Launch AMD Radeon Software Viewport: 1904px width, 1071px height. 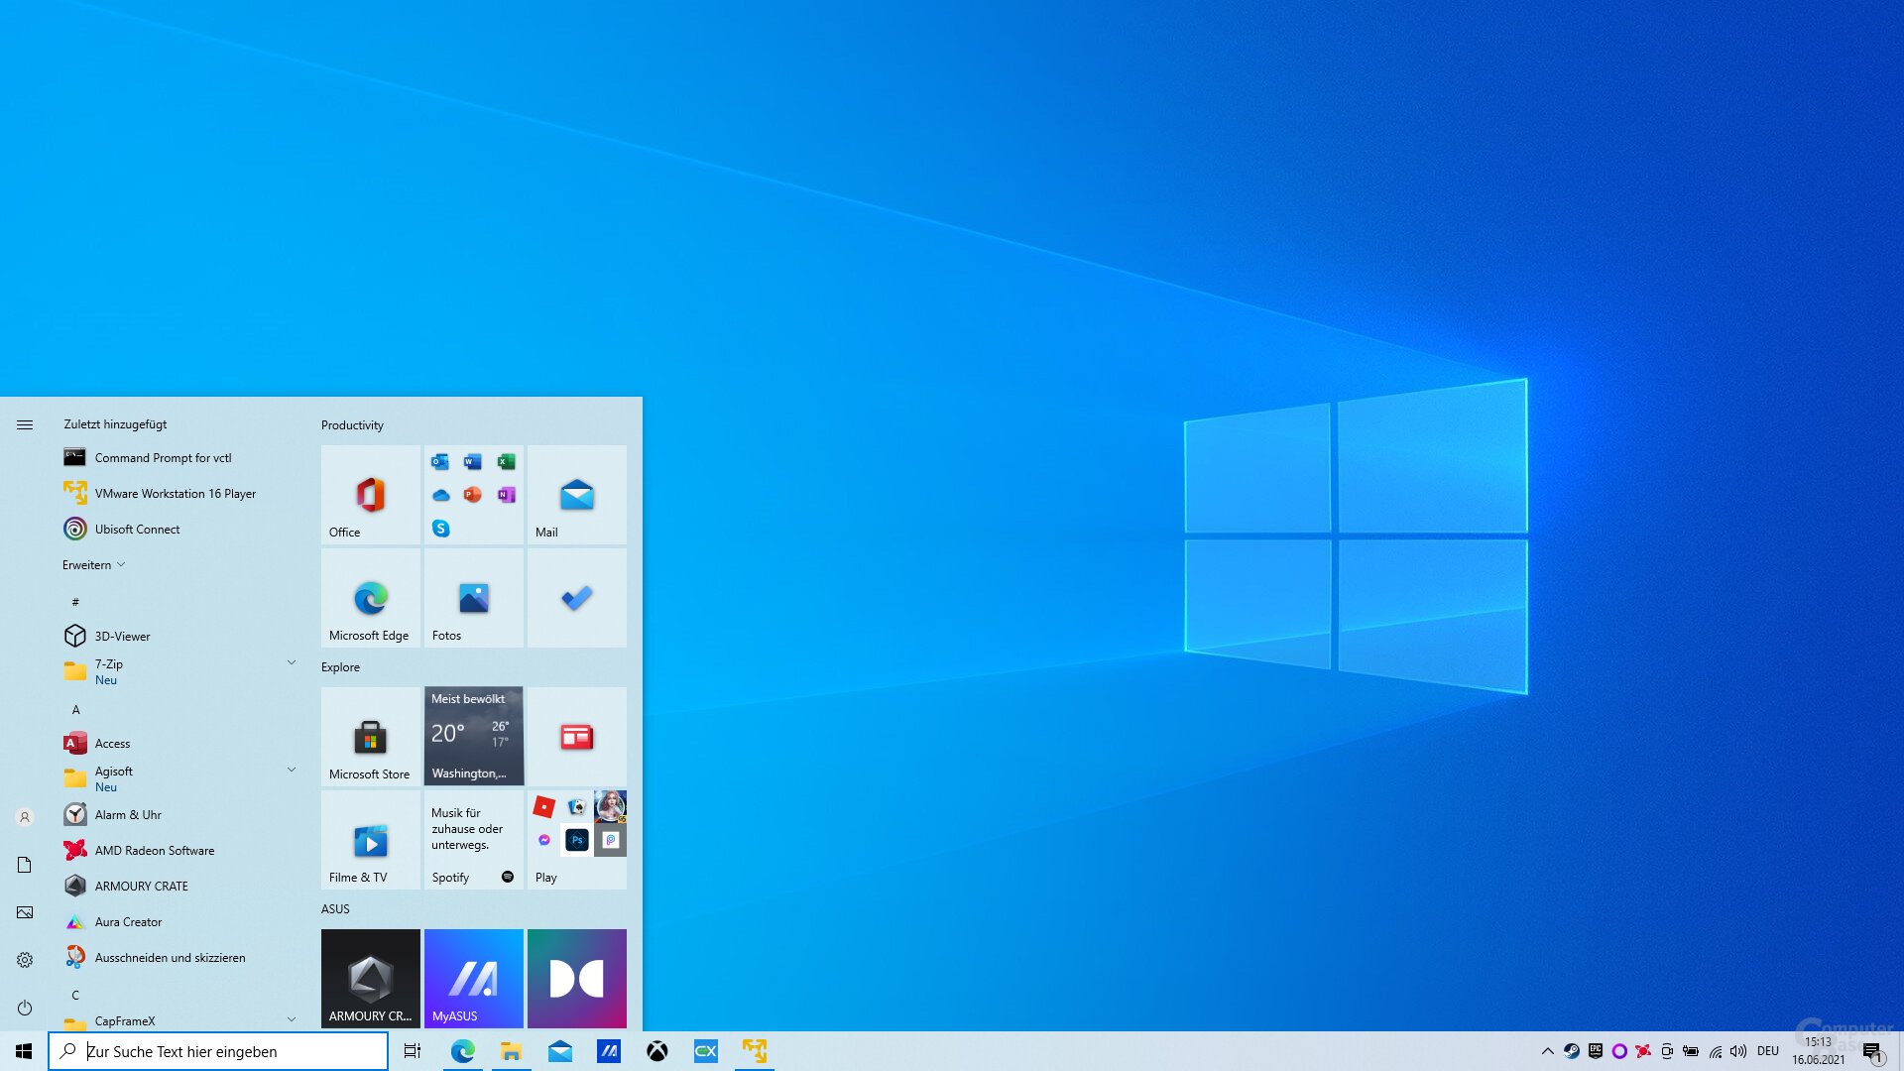coord(178,850)
